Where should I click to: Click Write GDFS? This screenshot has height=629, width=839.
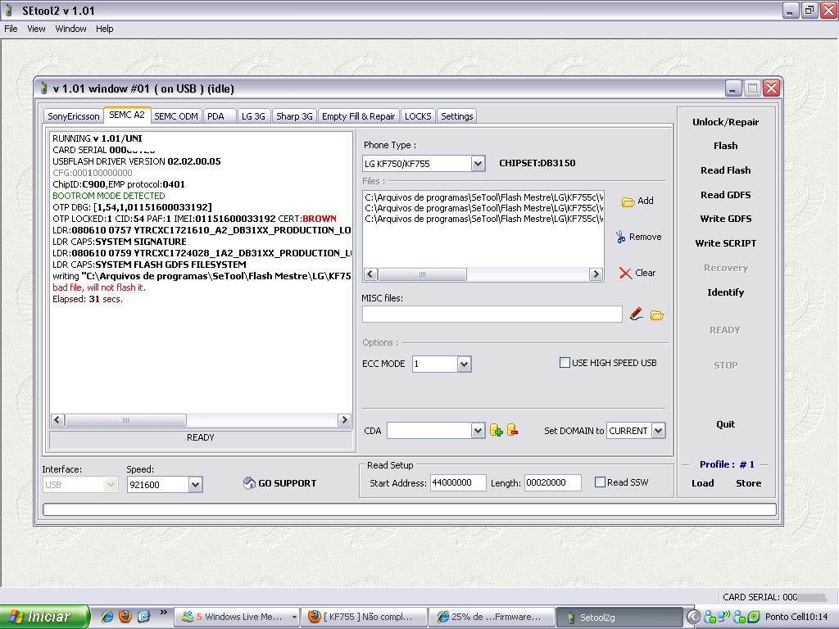coord(726,218)
